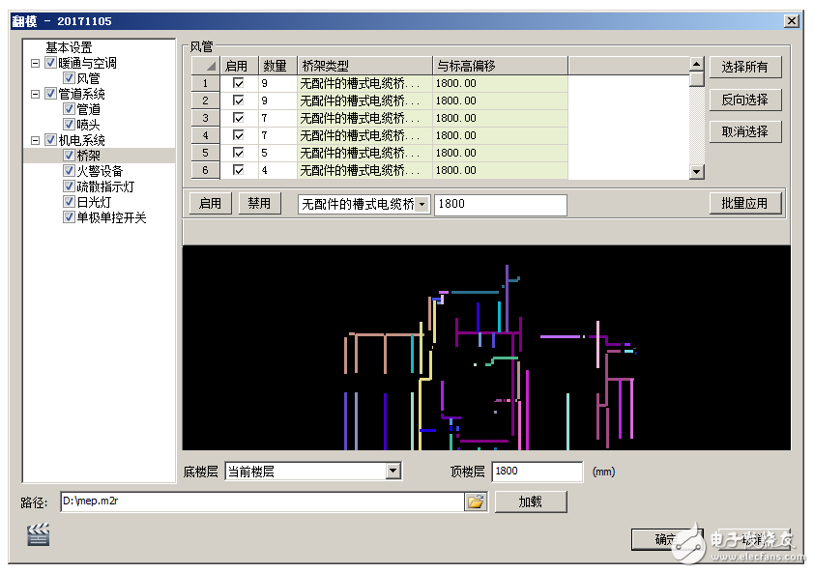
Task: Click the table scrollbar down arrow
Action: click(697, 173)
